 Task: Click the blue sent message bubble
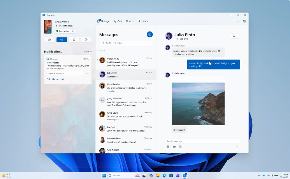click(x=213, y=65)
